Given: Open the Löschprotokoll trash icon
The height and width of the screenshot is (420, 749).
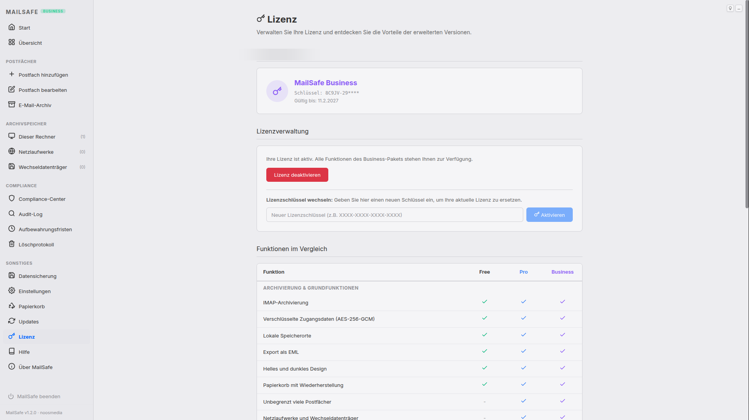Looking at the screenshot, I should pos(12,244).
